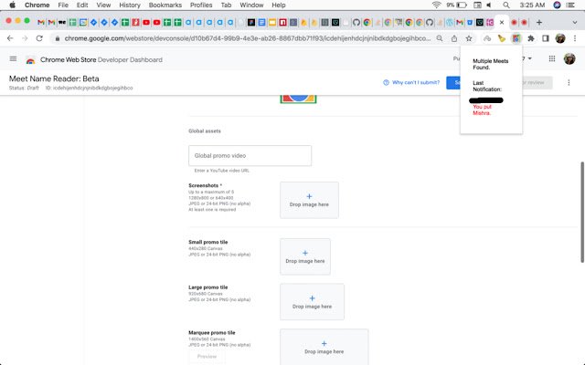Open the History menu
585x365 pixels.
tap(130, 5)
